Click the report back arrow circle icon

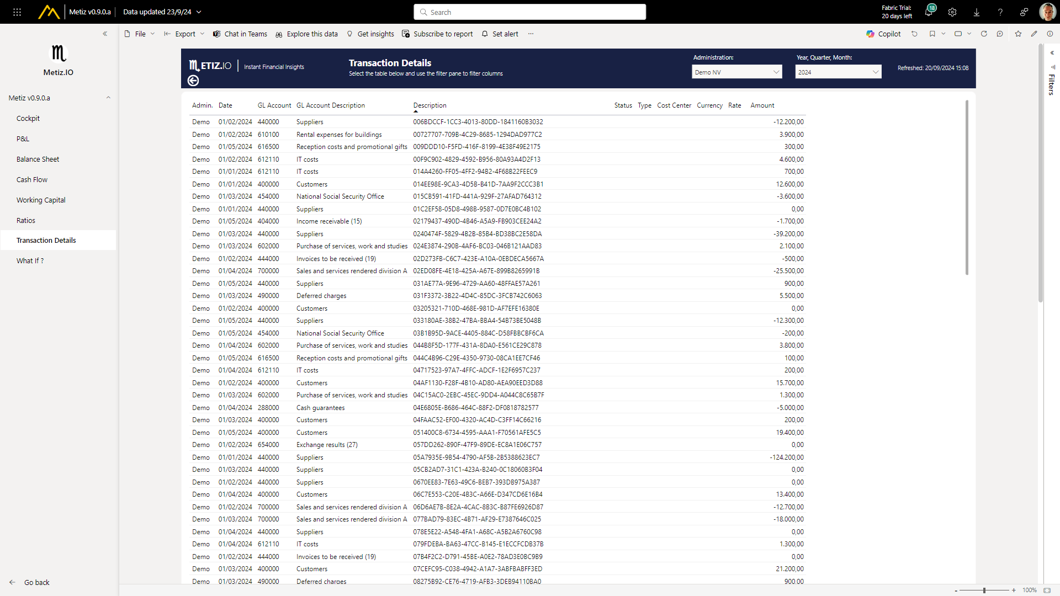[x=193, y=81]
